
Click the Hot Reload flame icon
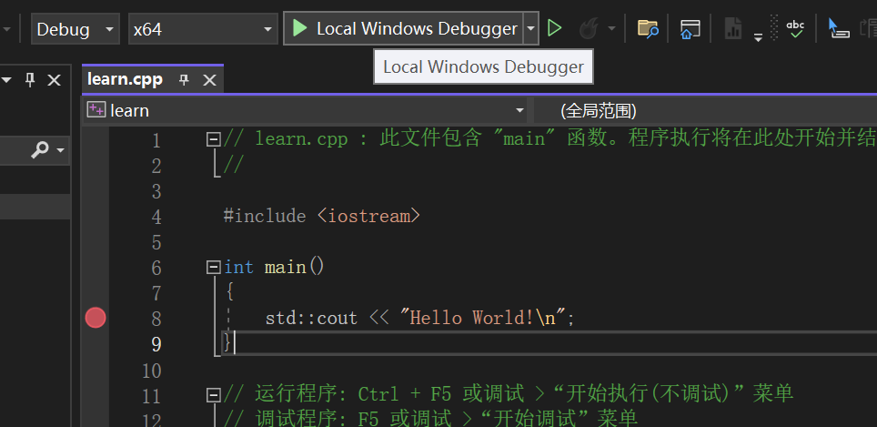[589, 28]
